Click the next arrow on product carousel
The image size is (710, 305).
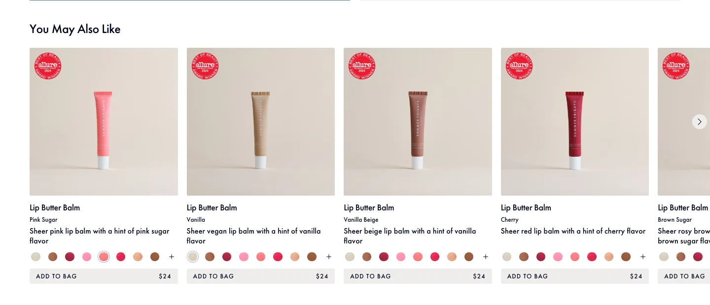(699, 122)
